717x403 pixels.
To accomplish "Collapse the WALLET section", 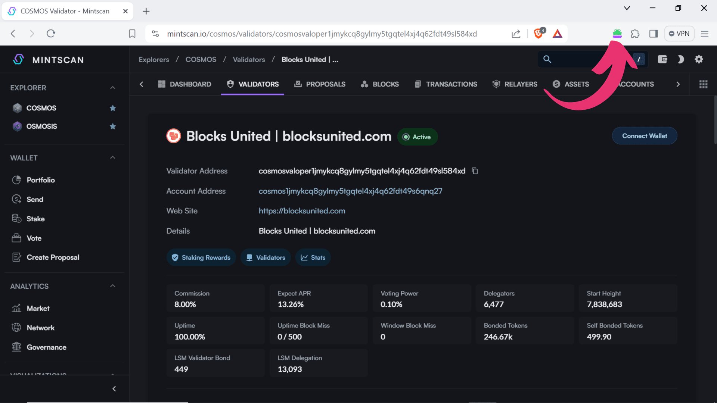I will 112,158.
